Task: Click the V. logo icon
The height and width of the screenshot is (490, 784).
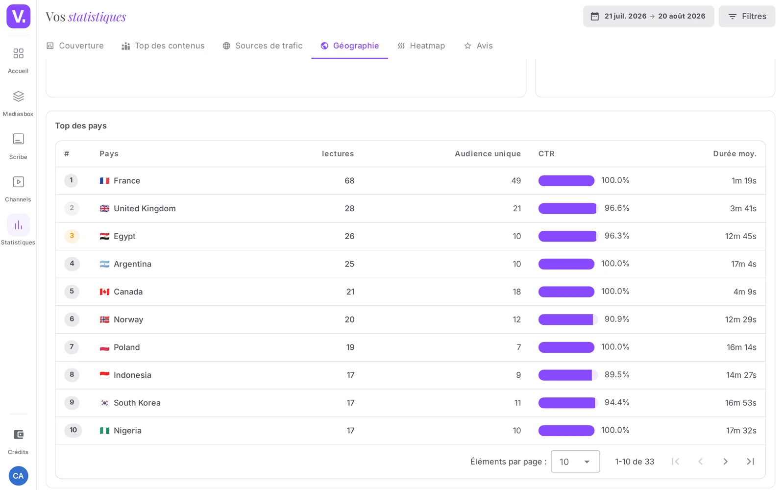Action: (x=18, y=16)
